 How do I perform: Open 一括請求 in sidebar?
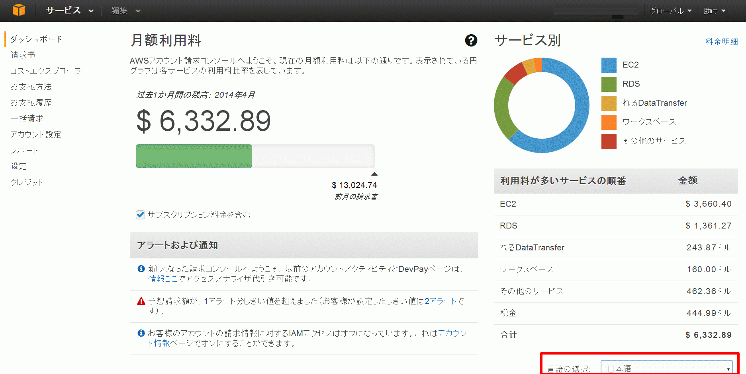27,118
